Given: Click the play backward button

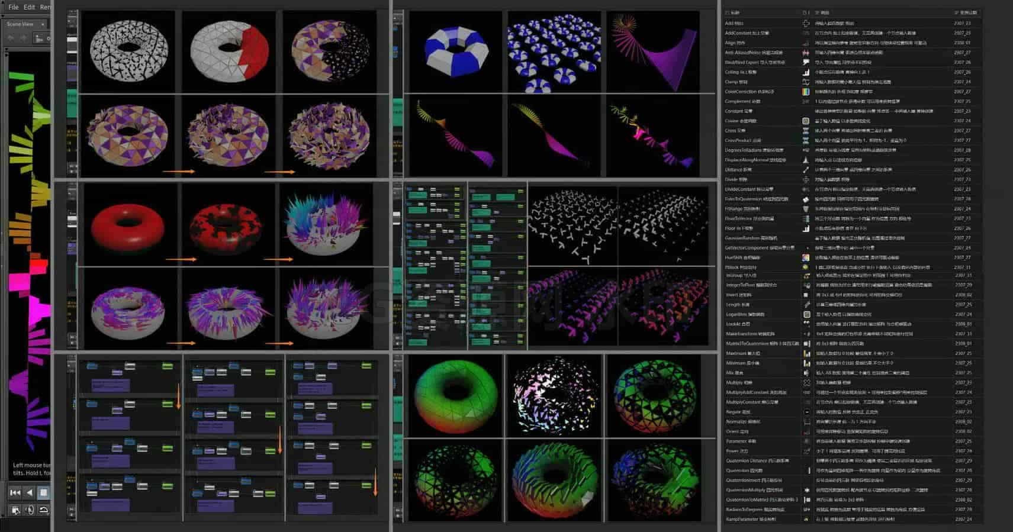Looking at the screenshot, I should 30,492.
